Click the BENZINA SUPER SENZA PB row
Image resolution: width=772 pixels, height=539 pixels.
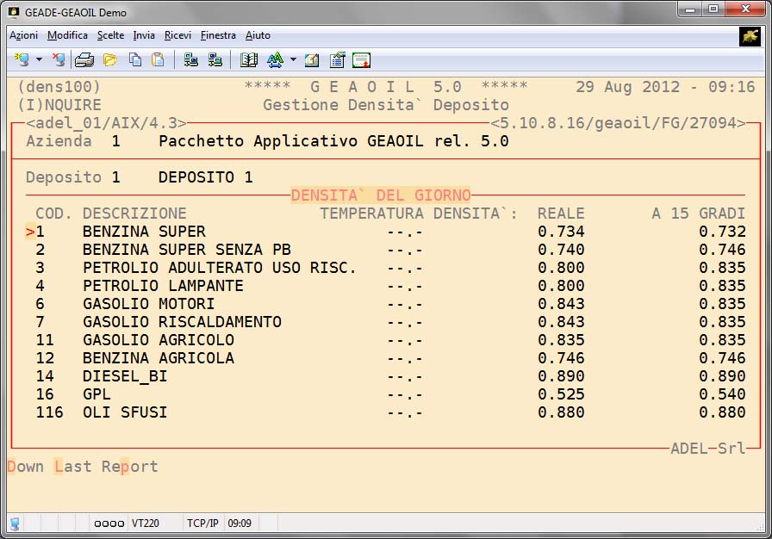[186, 250]
